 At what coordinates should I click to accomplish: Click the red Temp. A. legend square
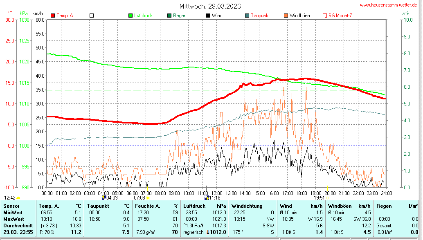point(53,16)
